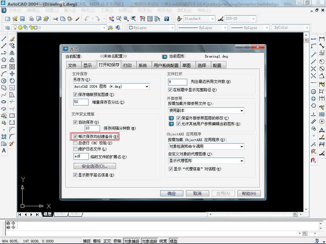The width and height of the screenshot is (326, 244).
Task: Open the layer list dropdown
Action: 104,28
